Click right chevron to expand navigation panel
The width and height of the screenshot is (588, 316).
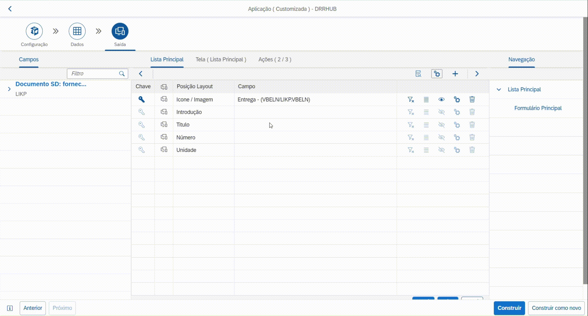(x=477, y=74)
